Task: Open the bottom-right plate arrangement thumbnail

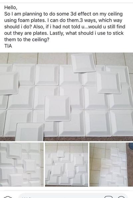Action: (x=111, y=164)
